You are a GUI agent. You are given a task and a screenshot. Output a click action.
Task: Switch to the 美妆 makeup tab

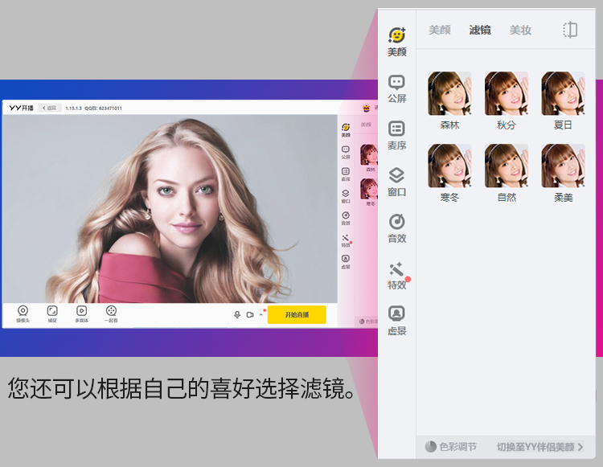pos(520,30)
